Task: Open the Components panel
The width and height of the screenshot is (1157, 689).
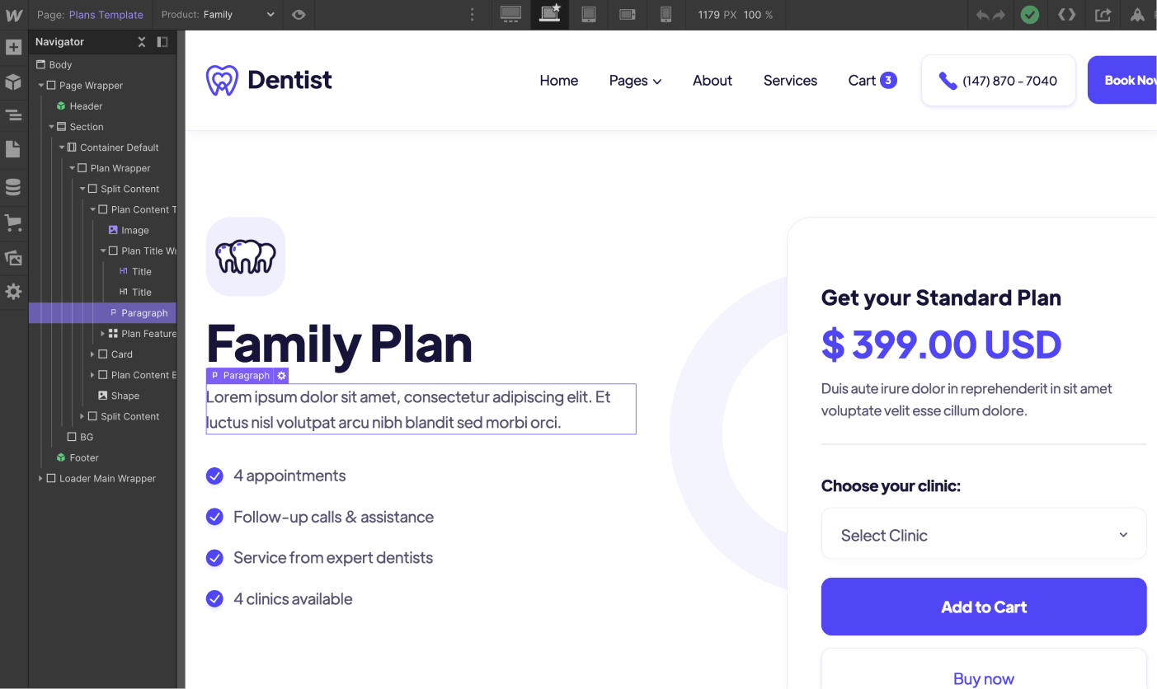Action: coord(14,82)
